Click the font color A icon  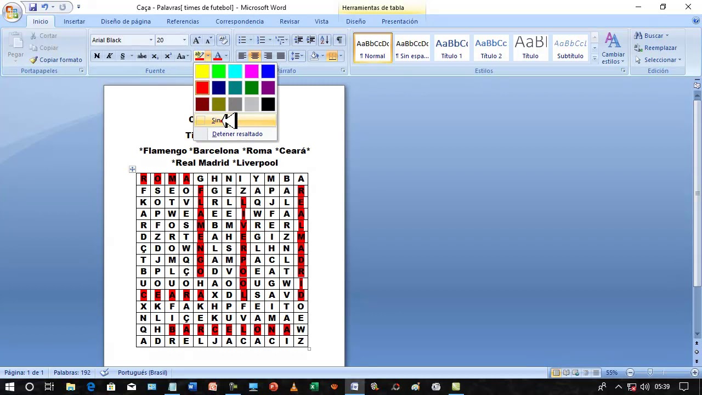[218, 56]
